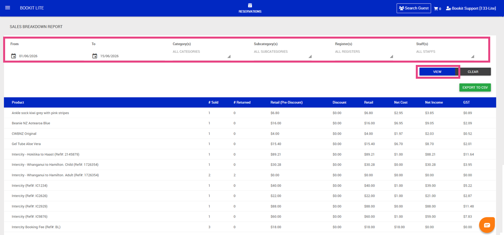
Task: Click Retail (Pre-Discount) column header
Action: coord(287,102)
